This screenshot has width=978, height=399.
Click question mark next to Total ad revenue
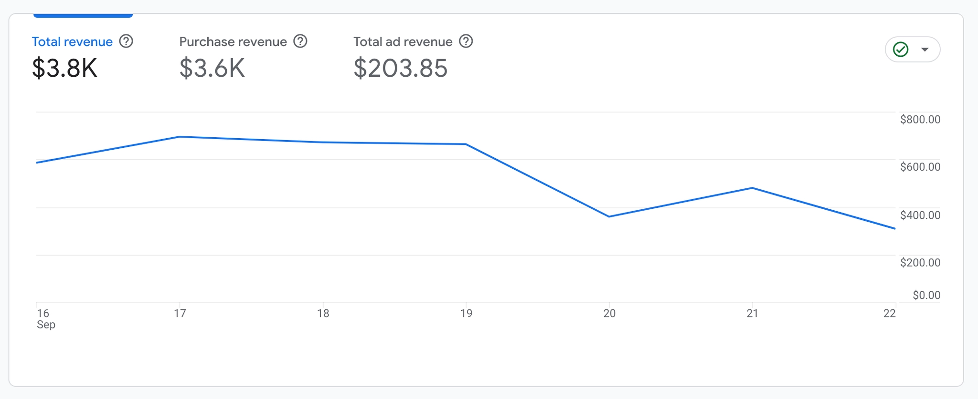(x=466, y=41)
